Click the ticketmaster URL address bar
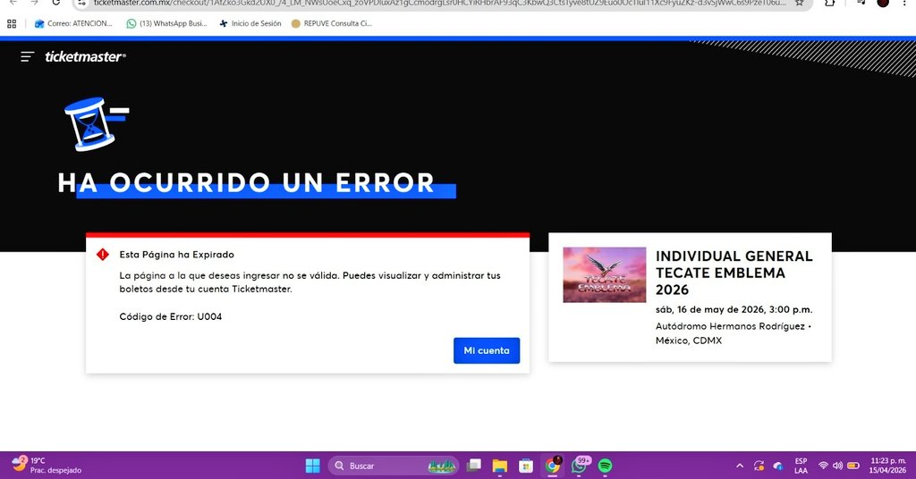Image resolution: width=916 pixels, height=479 pixels. (x=439, y=4)
